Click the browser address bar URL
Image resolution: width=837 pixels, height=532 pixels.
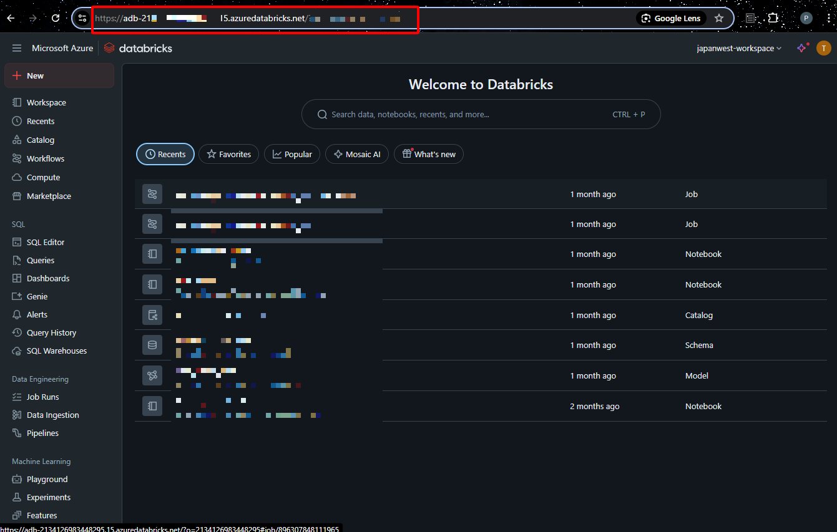255,18
